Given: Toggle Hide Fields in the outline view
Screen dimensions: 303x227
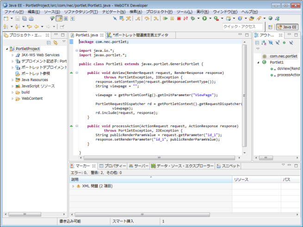Looking at the screenshot, I should click(x=271, y=42).
